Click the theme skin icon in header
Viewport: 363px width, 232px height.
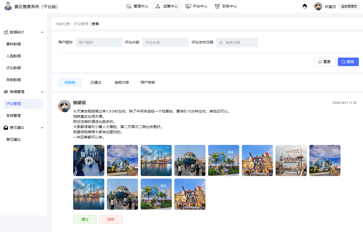pos(305,6)
